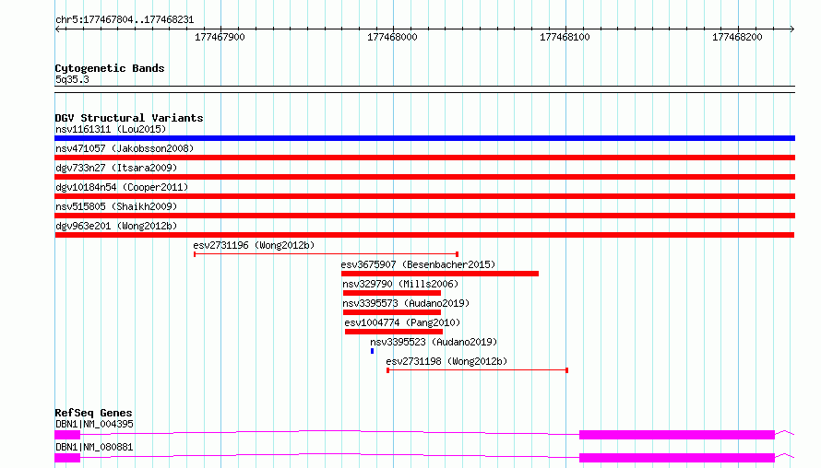Open variant nsv471057 (Jakobsson2008) label
Viewport: 821px width, 468px height.
[125, 148]
